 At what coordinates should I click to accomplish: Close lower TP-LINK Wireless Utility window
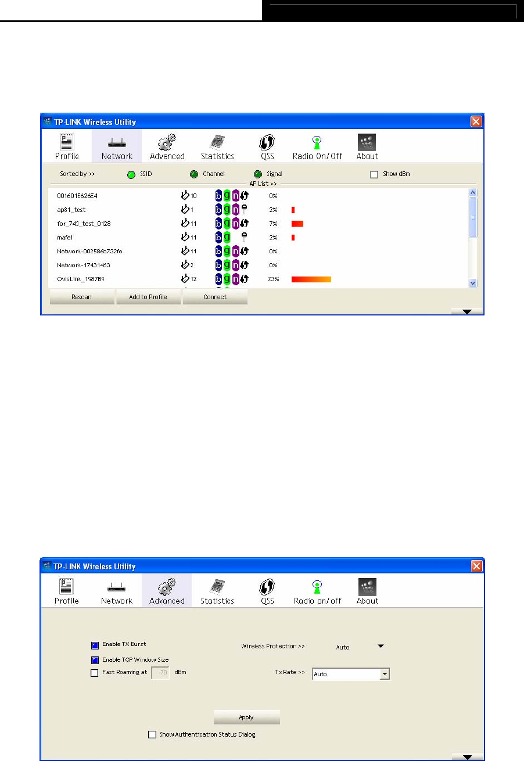(476, 566)
